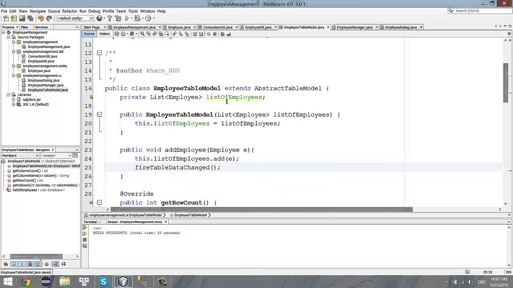This screenshot has width=513, height=288.
Task: Click the Uncomment lines editor icon
Action: (x=229, y=34)
